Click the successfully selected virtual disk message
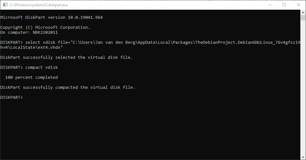 tap(66, 57)
